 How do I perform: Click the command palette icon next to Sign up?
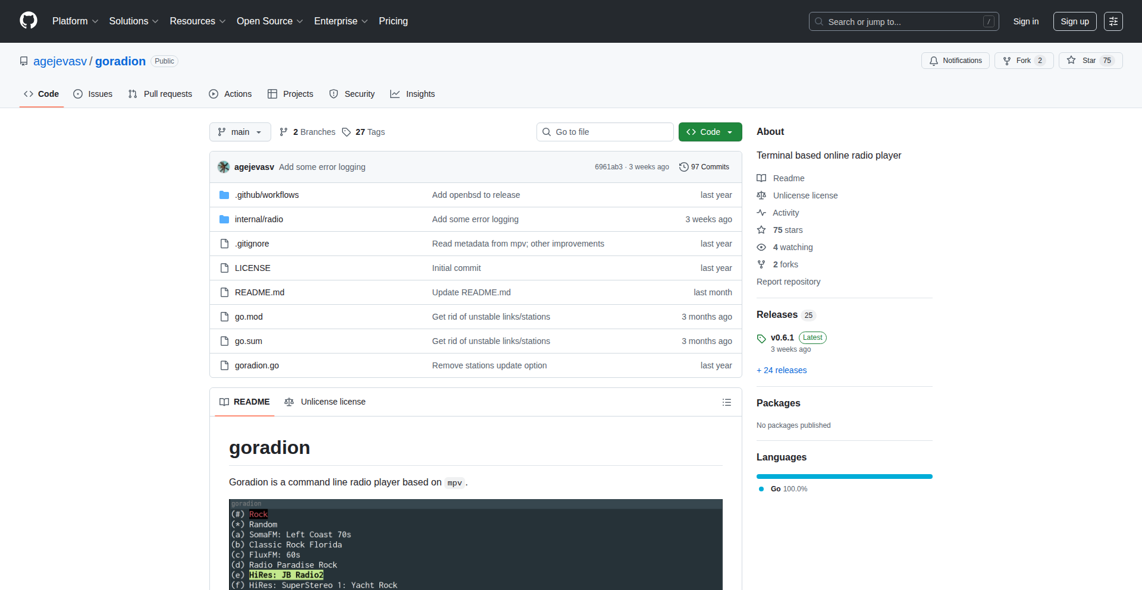1113,21
